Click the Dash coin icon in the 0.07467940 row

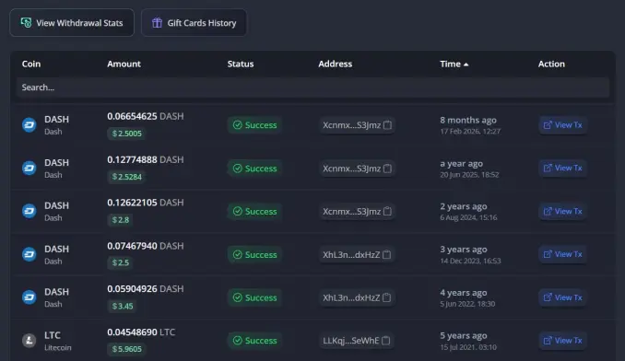[x=29, y=254]
